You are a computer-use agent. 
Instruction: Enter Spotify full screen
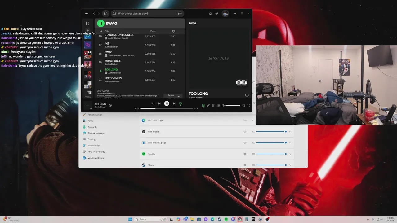[249, 105]
